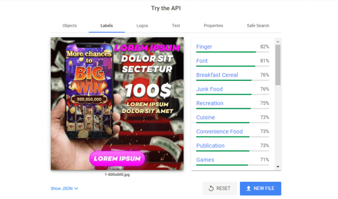The image size is (338, 199).
Task: Go to the Properties tab
Action: click(x=213, y=25)
